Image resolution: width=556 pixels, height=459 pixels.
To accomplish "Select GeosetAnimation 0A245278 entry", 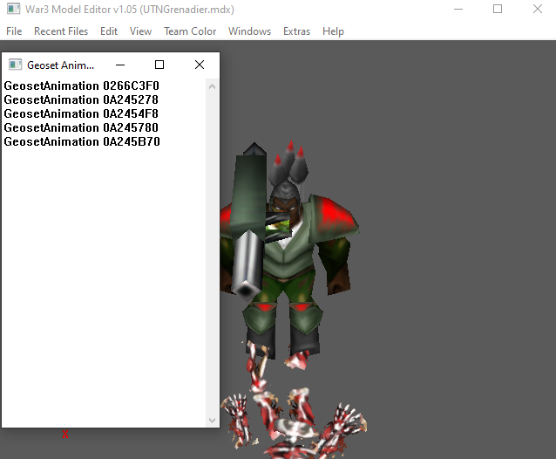I will [x=81, y=99].
